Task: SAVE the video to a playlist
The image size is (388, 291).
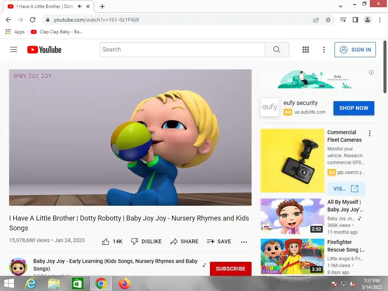Action: click(219, 241)
